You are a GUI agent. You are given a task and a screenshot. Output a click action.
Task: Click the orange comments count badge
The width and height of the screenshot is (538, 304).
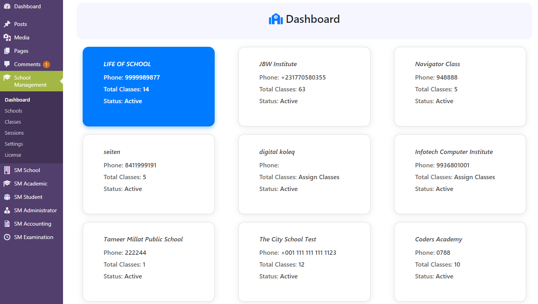(x=46, y=65)
